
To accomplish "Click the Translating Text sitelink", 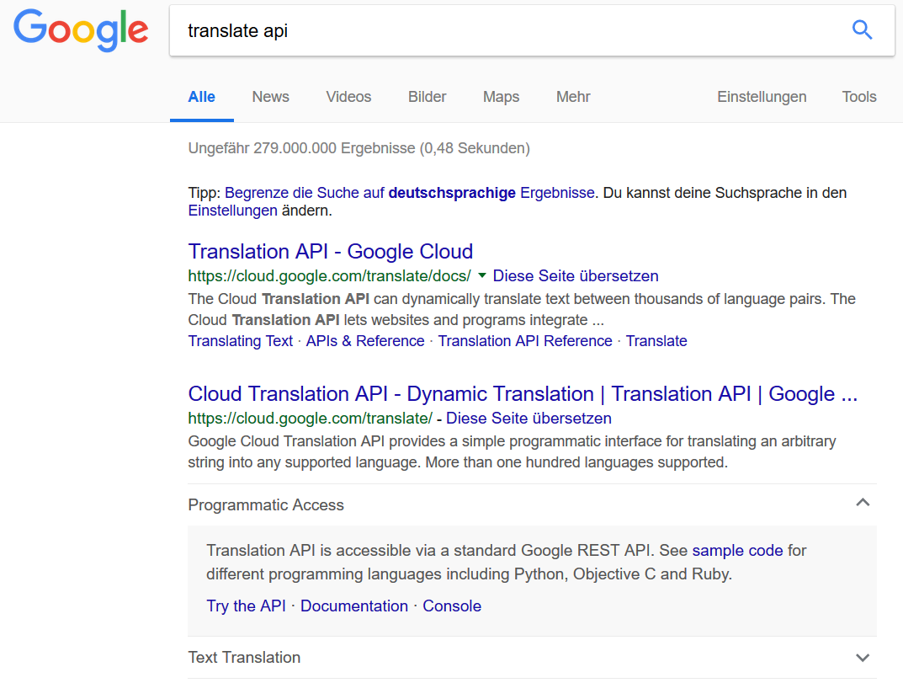I will 240,340.
